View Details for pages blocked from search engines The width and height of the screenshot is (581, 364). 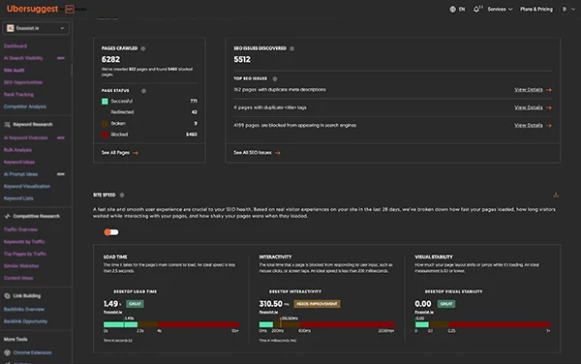click(x=529, y=125)
